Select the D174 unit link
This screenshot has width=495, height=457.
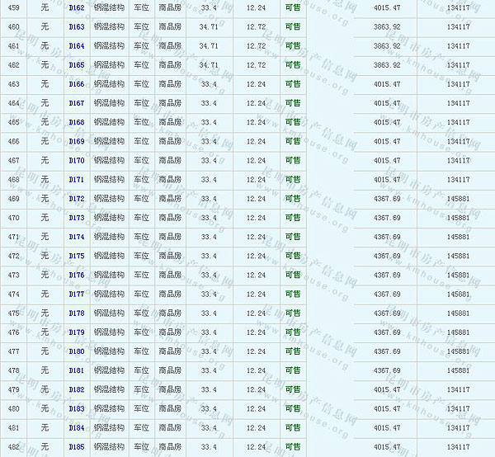pos(76,237)
